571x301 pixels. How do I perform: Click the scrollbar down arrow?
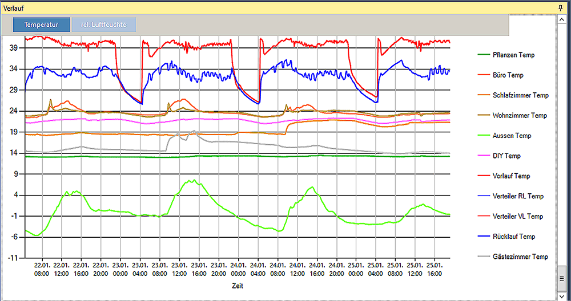click(x=561, y=295)
